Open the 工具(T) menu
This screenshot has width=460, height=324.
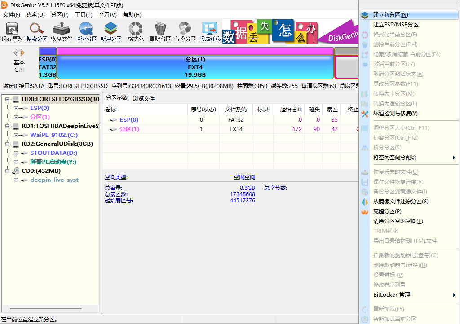pos(84,15)
